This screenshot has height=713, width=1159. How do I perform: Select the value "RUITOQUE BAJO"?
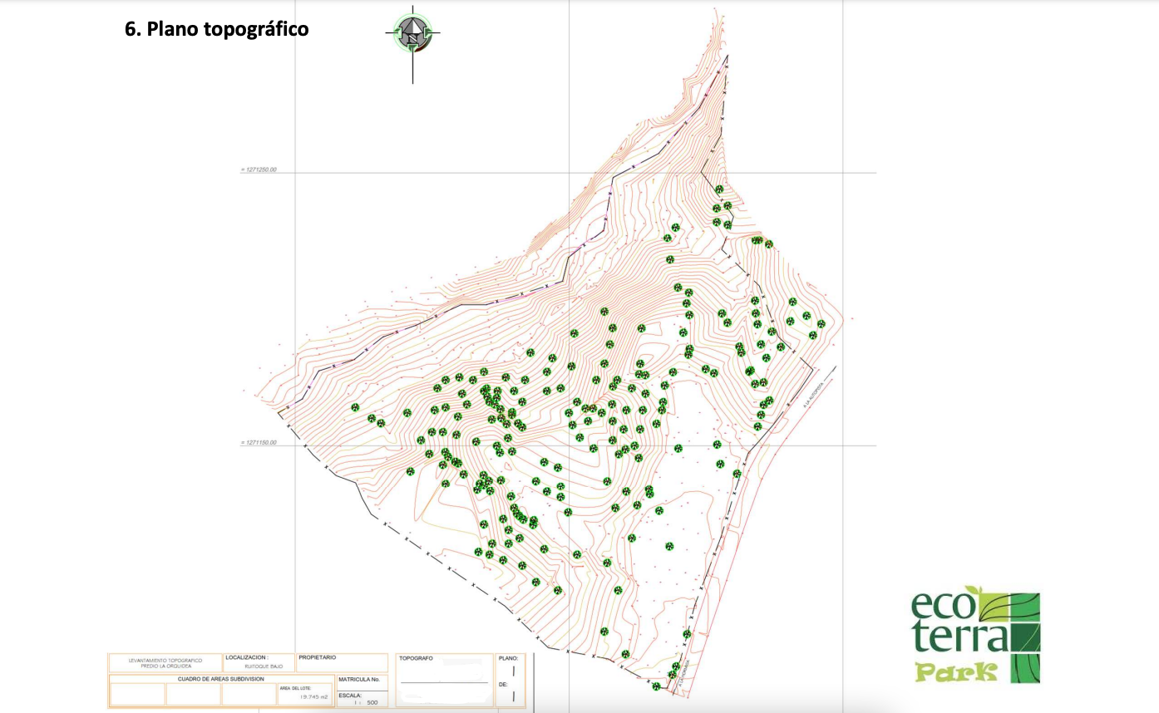(x=264, y=666)
